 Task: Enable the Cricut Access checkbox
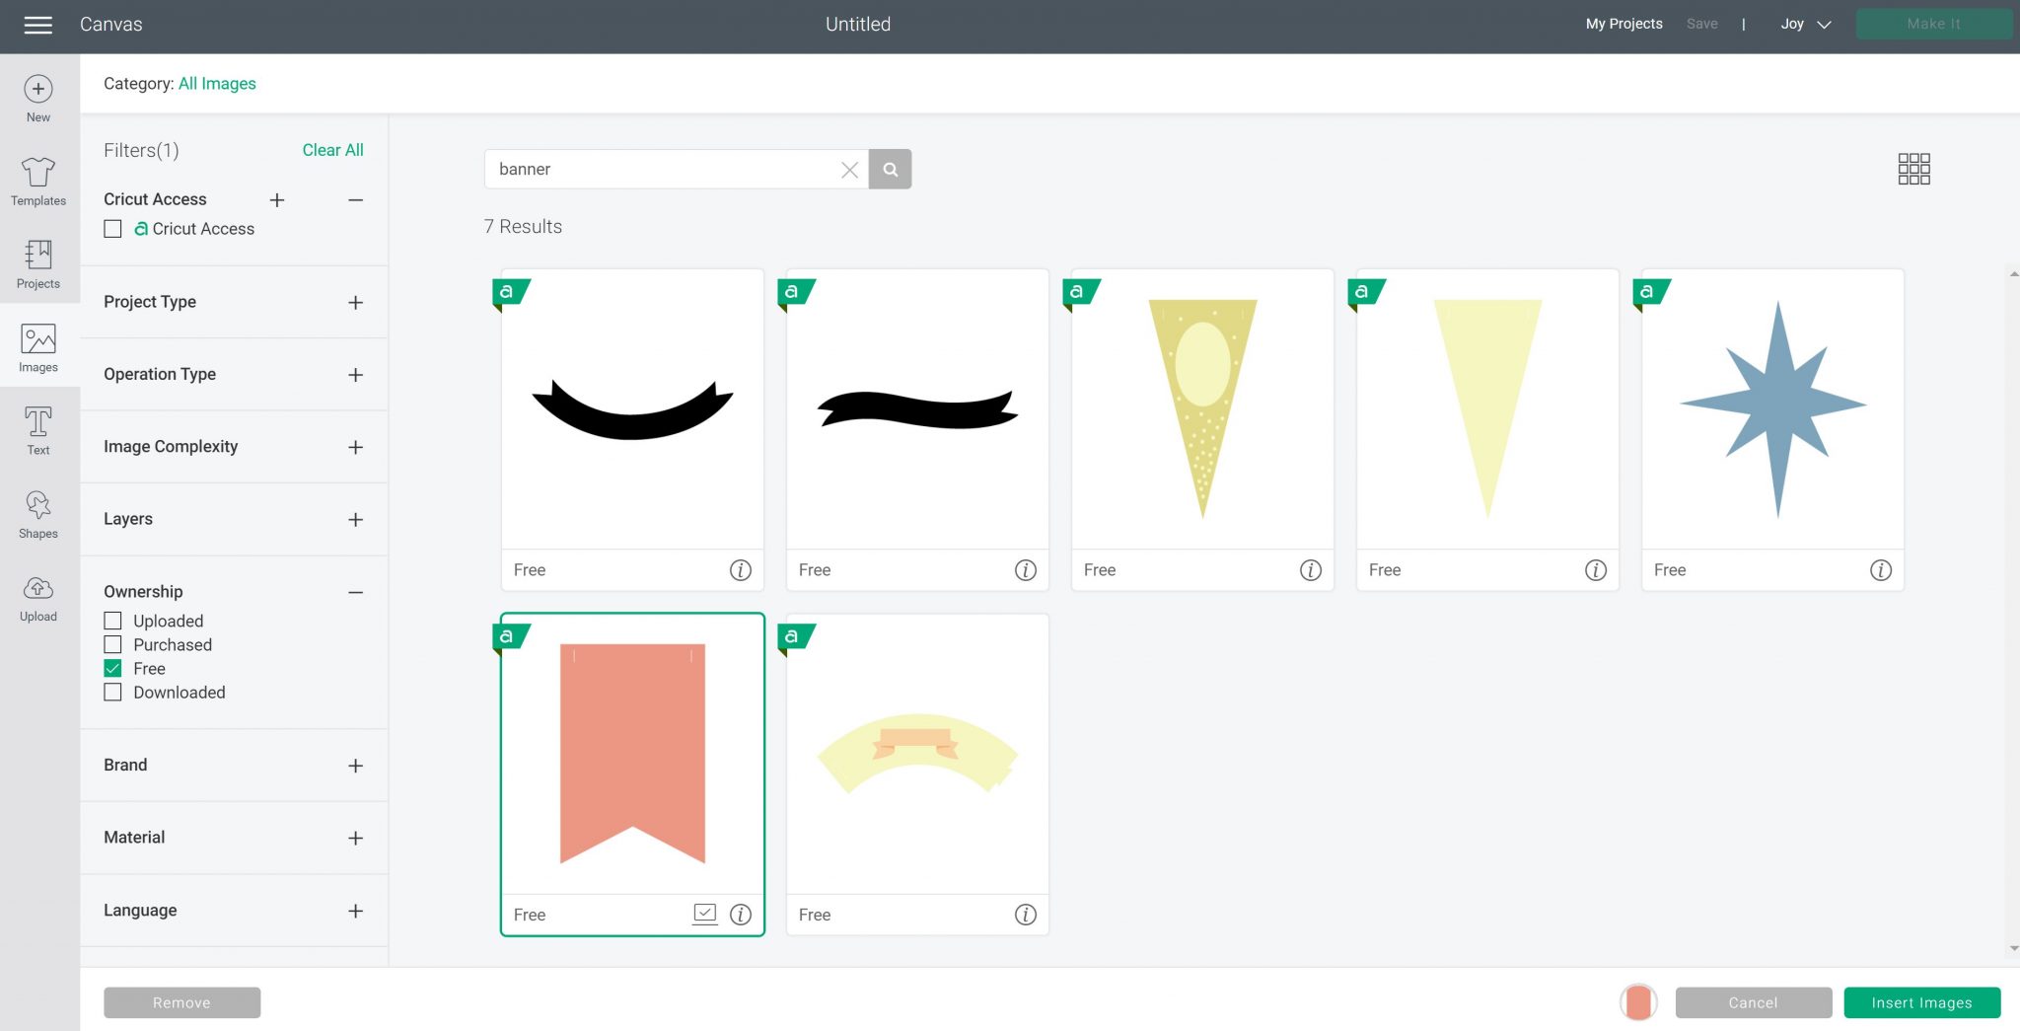tap(113, 229)
